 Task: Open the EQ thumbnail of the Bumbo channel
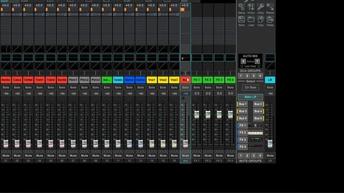pyautogui.click(x=6, y=57)
